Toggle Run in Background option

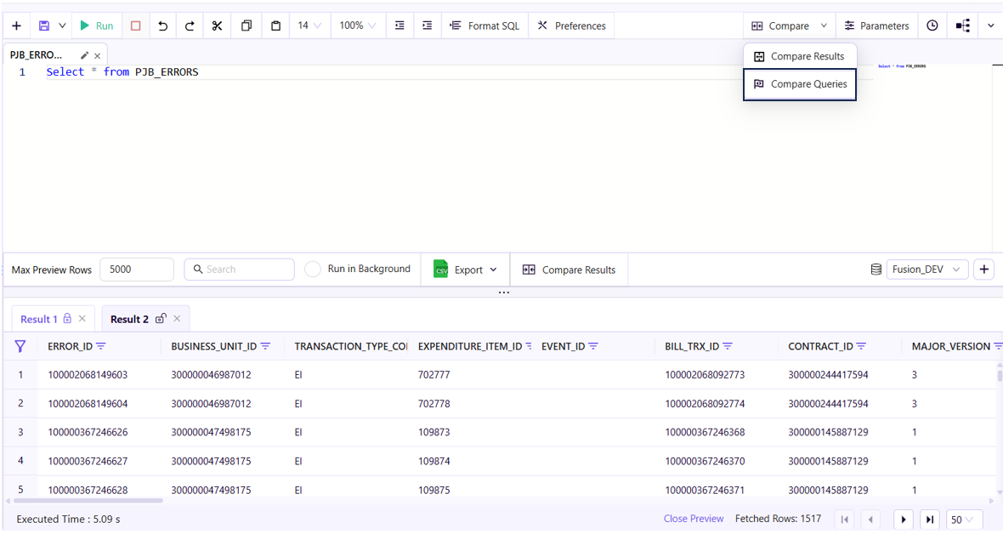(312, 270)
